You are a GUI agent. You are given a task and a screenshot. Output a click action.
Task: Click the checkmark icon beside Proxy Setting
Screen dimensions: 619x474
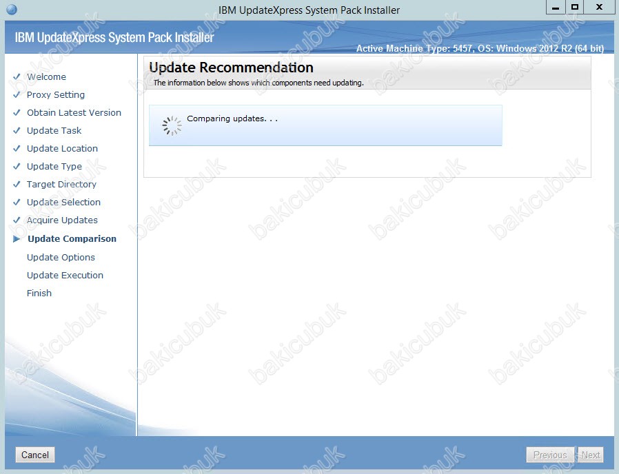coord(17,94)
